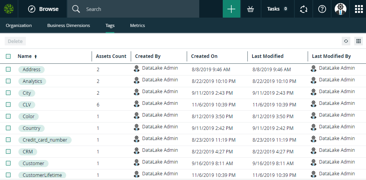
Task: Open the Credit_card_number tag
Action: coord(45,140)
